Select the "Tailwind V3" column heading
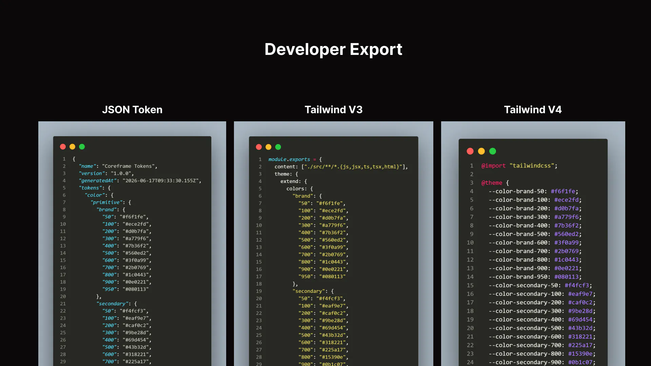The height and width of the screenshot is (366, 651). coord(334,110)
